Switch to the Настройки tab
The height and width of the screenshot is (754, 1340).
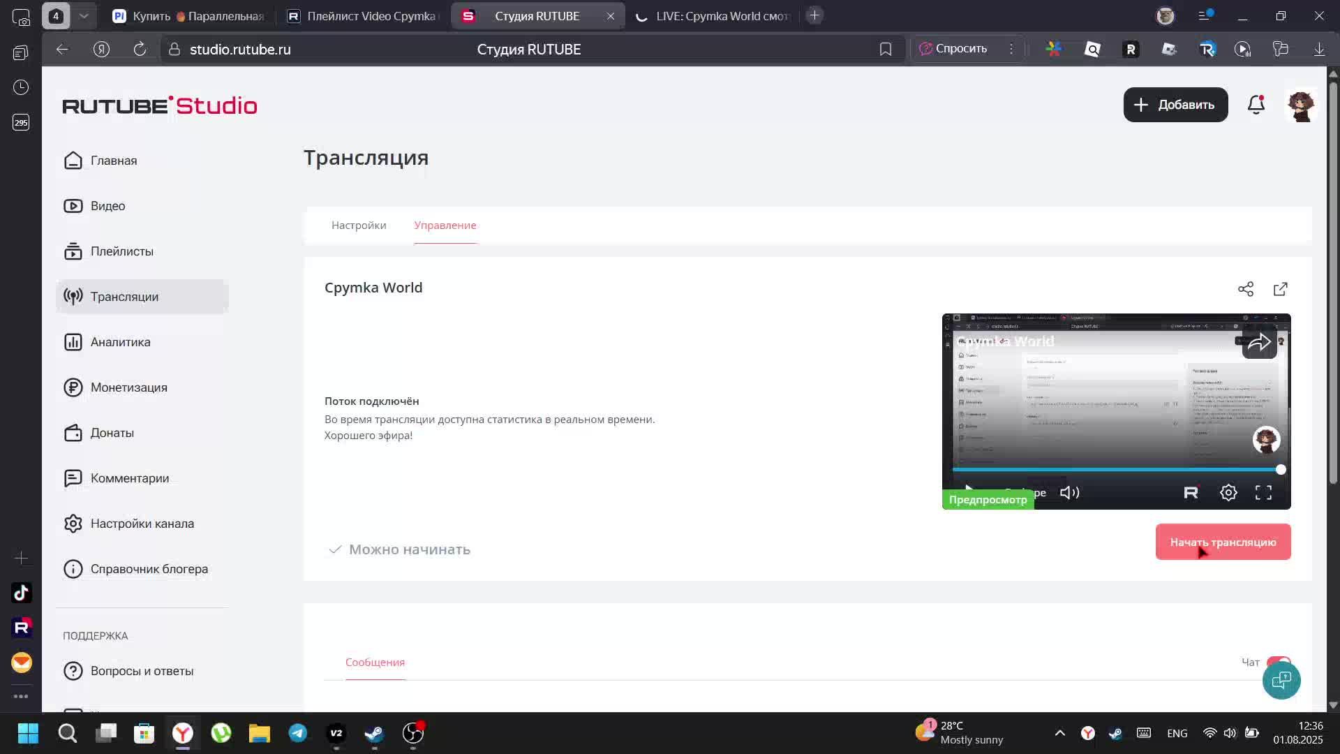pyautogui.click(x=359, y=226)
